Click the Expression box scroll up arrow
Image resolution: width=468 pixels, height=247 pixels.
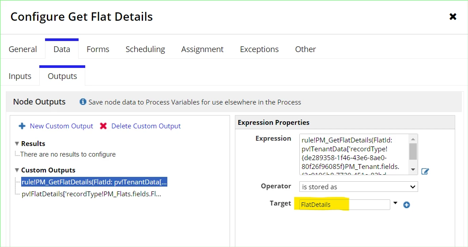[x=413, y=139]
